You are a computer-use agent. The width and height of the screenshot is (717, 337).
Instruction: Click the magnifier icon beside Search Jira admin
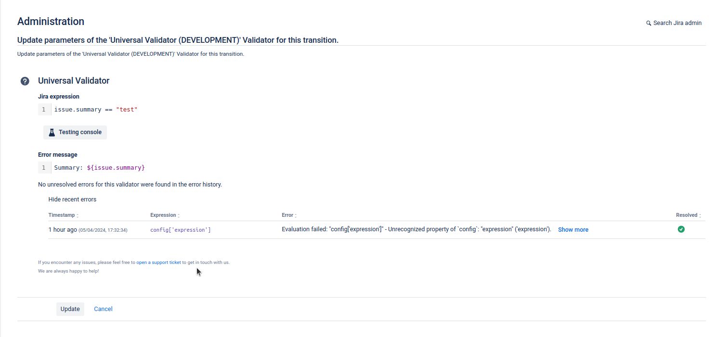pyautogui.click(x=649, y=23)
